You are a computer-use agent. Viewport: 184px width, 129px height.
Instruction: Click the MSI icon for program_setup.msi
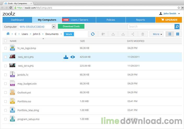click(x=13, y=119)
